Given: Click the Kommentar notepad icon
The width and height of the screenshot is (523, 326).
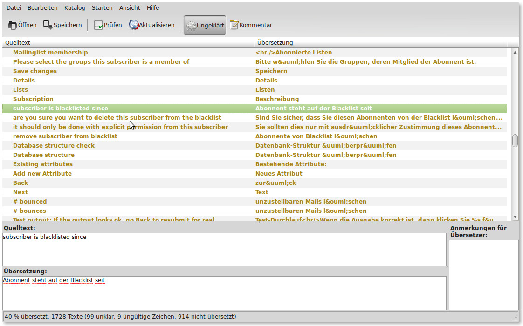Looking at the screenshot, I should [234, 25].
